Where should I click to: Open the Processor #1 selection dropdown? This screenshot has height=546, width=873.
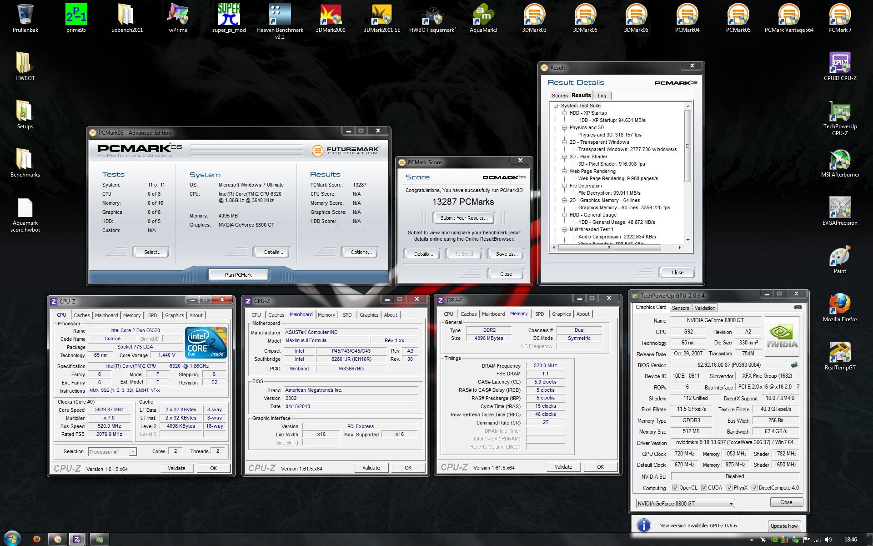[112, 452]
